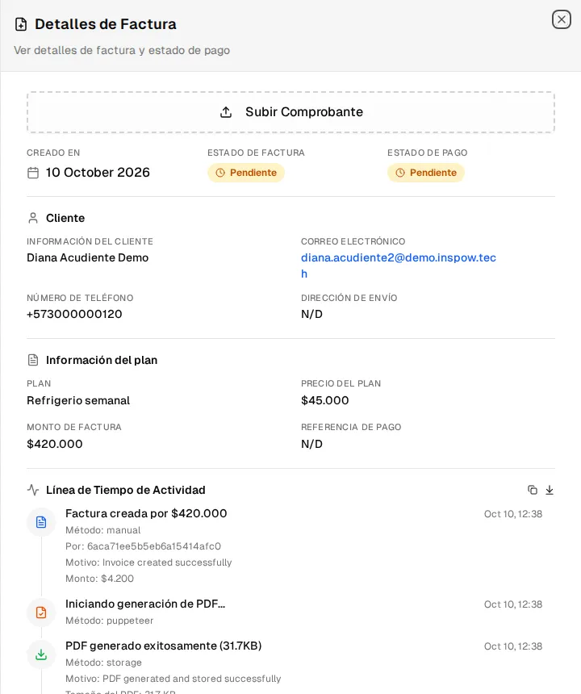The width and height of the screenshot is (581, 694).
Task: Click the activity pulse icon beside Línea de Tiempo
Action: 33,490
